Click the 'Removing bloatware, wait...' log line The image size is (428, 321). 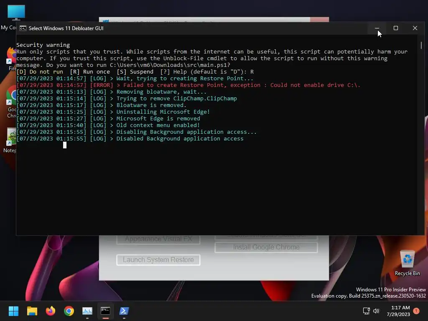tap(111, 92)
